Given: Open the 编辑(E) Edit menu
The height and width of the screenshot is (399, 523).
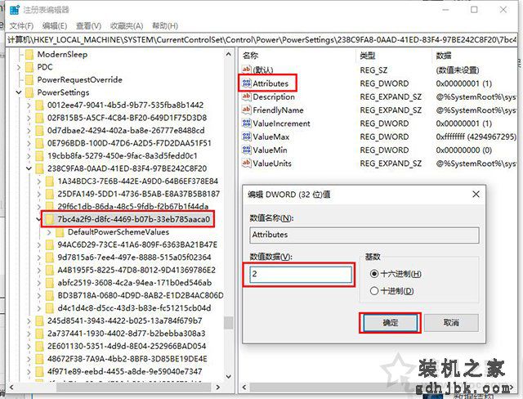Looking at the screenshot, I should pyautogui.click(x=55, y=25).
